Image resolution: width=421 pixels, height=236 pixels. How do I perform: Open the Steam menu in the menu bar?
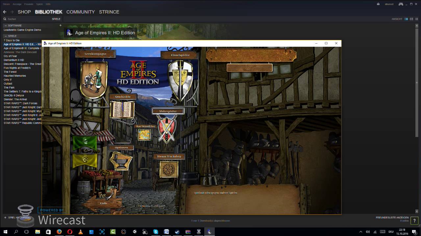click(x=6, y=4)
